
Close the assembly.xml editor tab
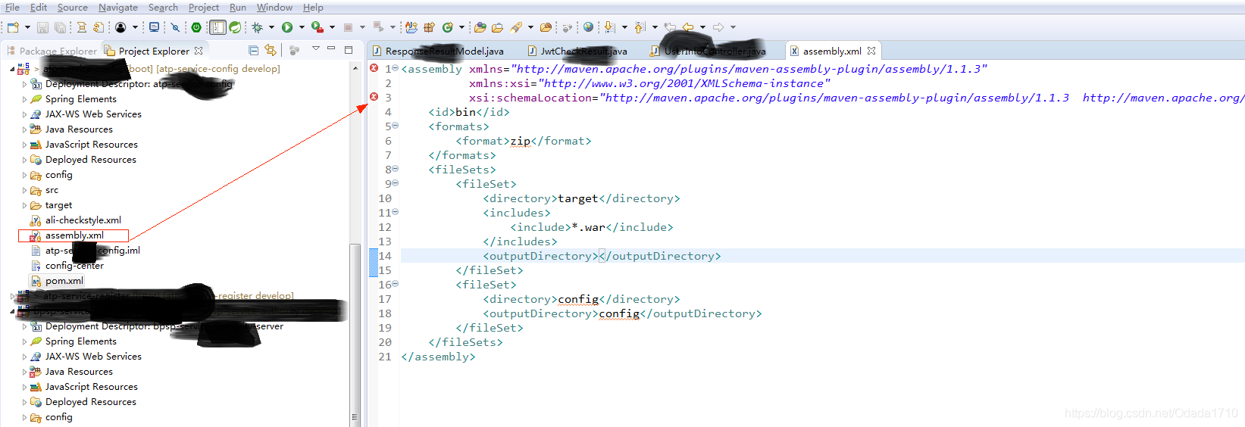pos(871,51)
